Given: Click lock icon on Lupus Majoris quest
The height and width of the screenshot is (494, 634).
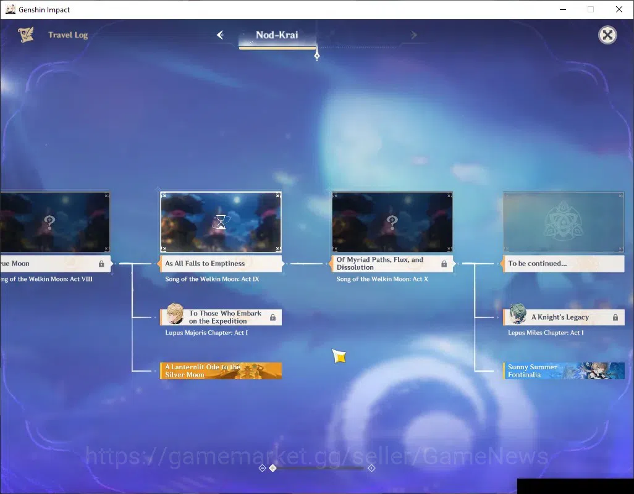Looking at the screenshot, I should click(273, 317).
